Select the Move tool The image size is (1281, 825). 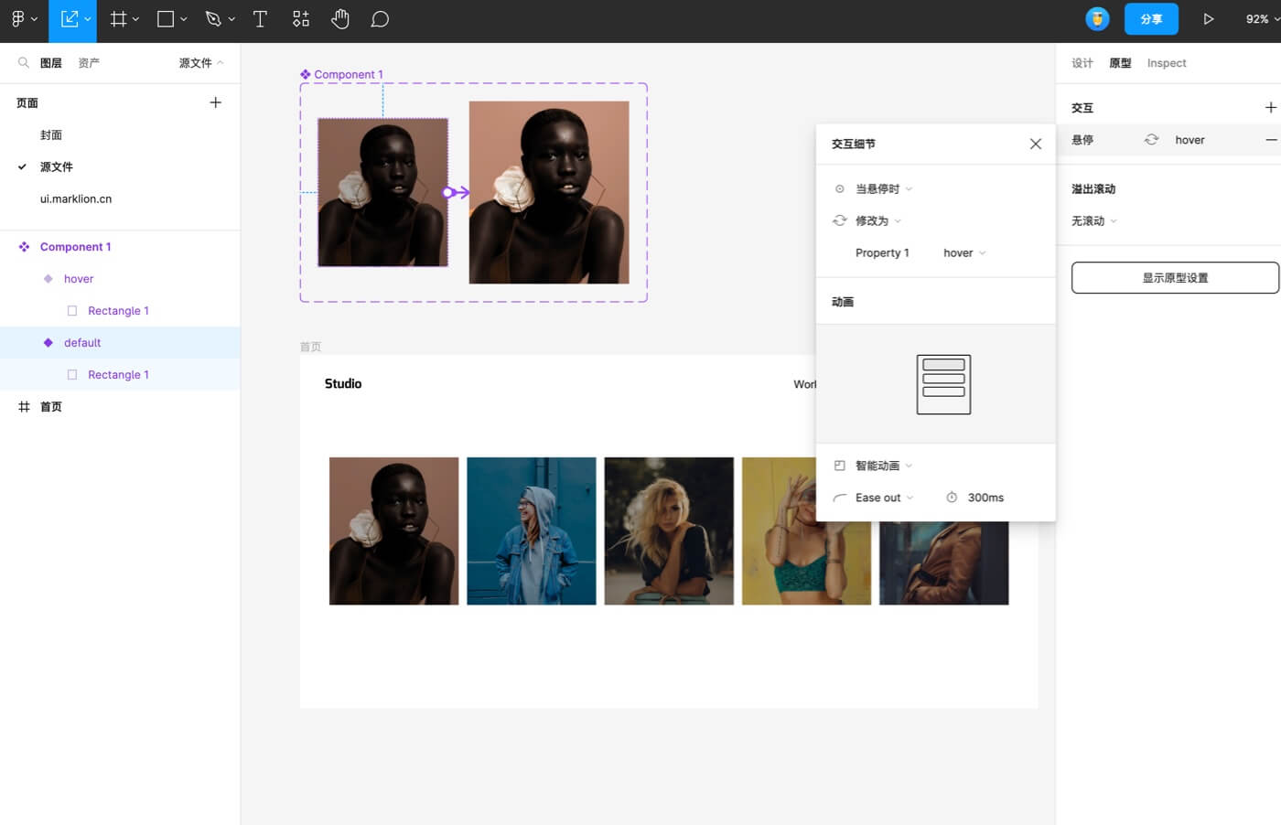click(x=70, y=19)
